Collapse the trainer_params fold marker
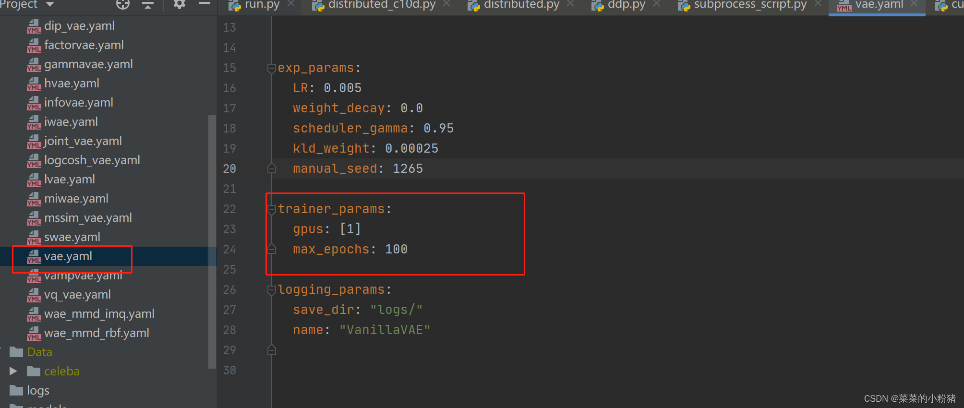The height and width of the screenshot is (408, 964). 272,209
